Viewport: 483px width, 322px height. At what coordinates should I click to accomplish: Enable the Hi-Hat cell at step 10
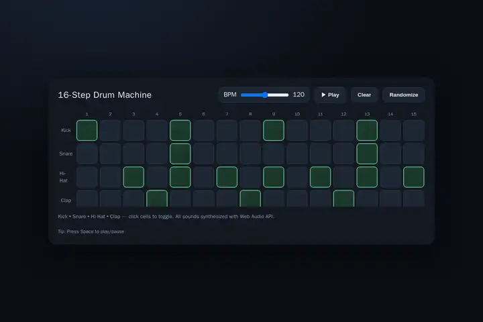pyautogui.click(x=297, y=177)
